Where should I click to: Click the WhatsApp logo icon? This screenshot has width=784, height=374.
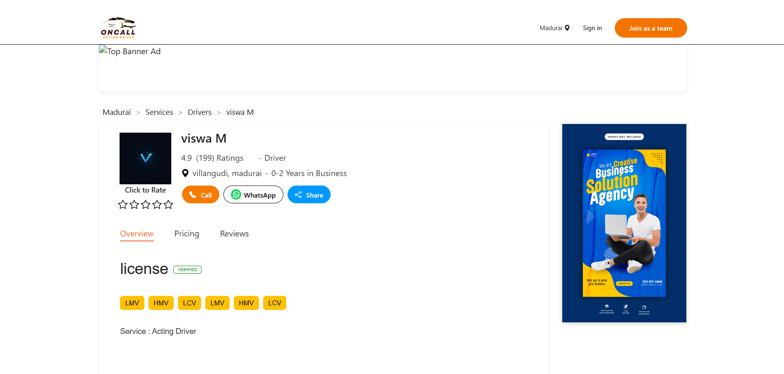coord(236,195)
